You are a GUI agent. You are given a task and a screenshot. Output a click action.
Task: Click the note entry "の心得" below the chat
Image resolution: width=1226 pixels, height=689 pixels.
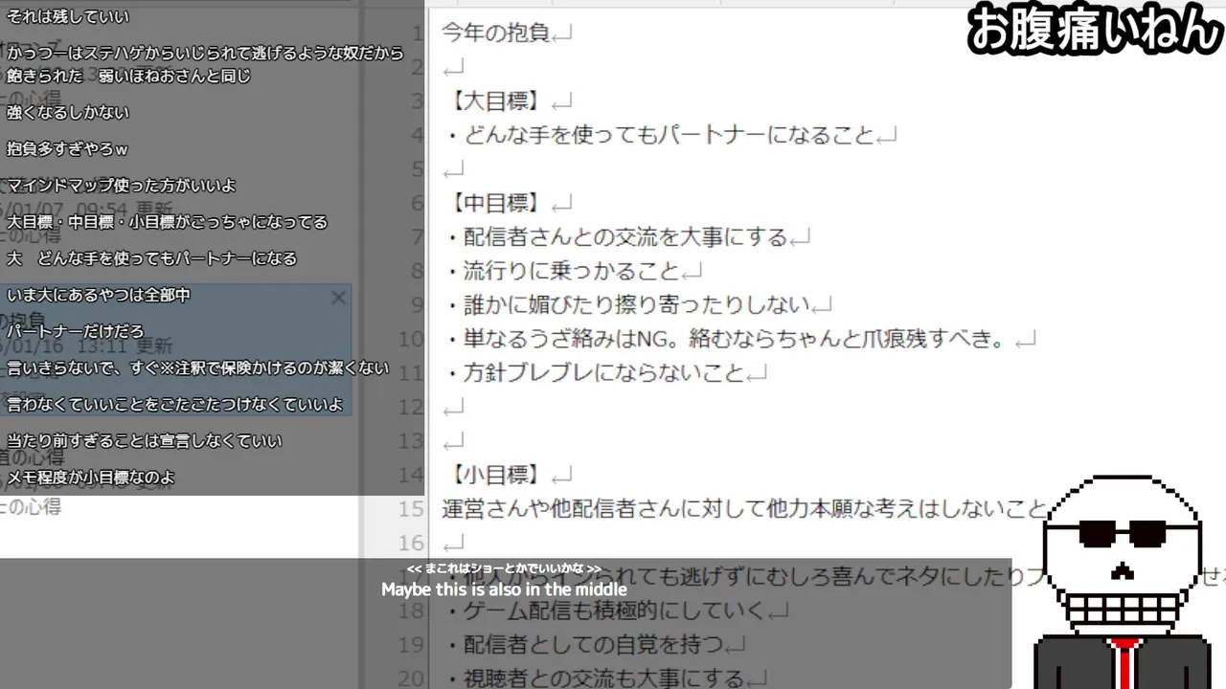[31, 507]
